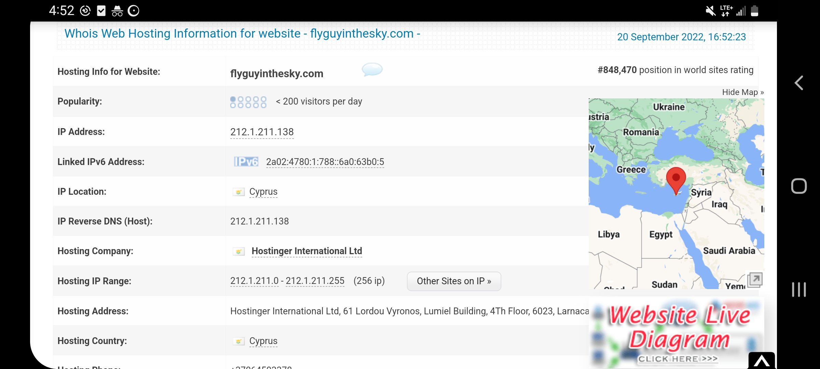The height and width of the screenshot is (369, 820).
Task: Open range end 212.1.211.255 link
Action: point(315,281)
